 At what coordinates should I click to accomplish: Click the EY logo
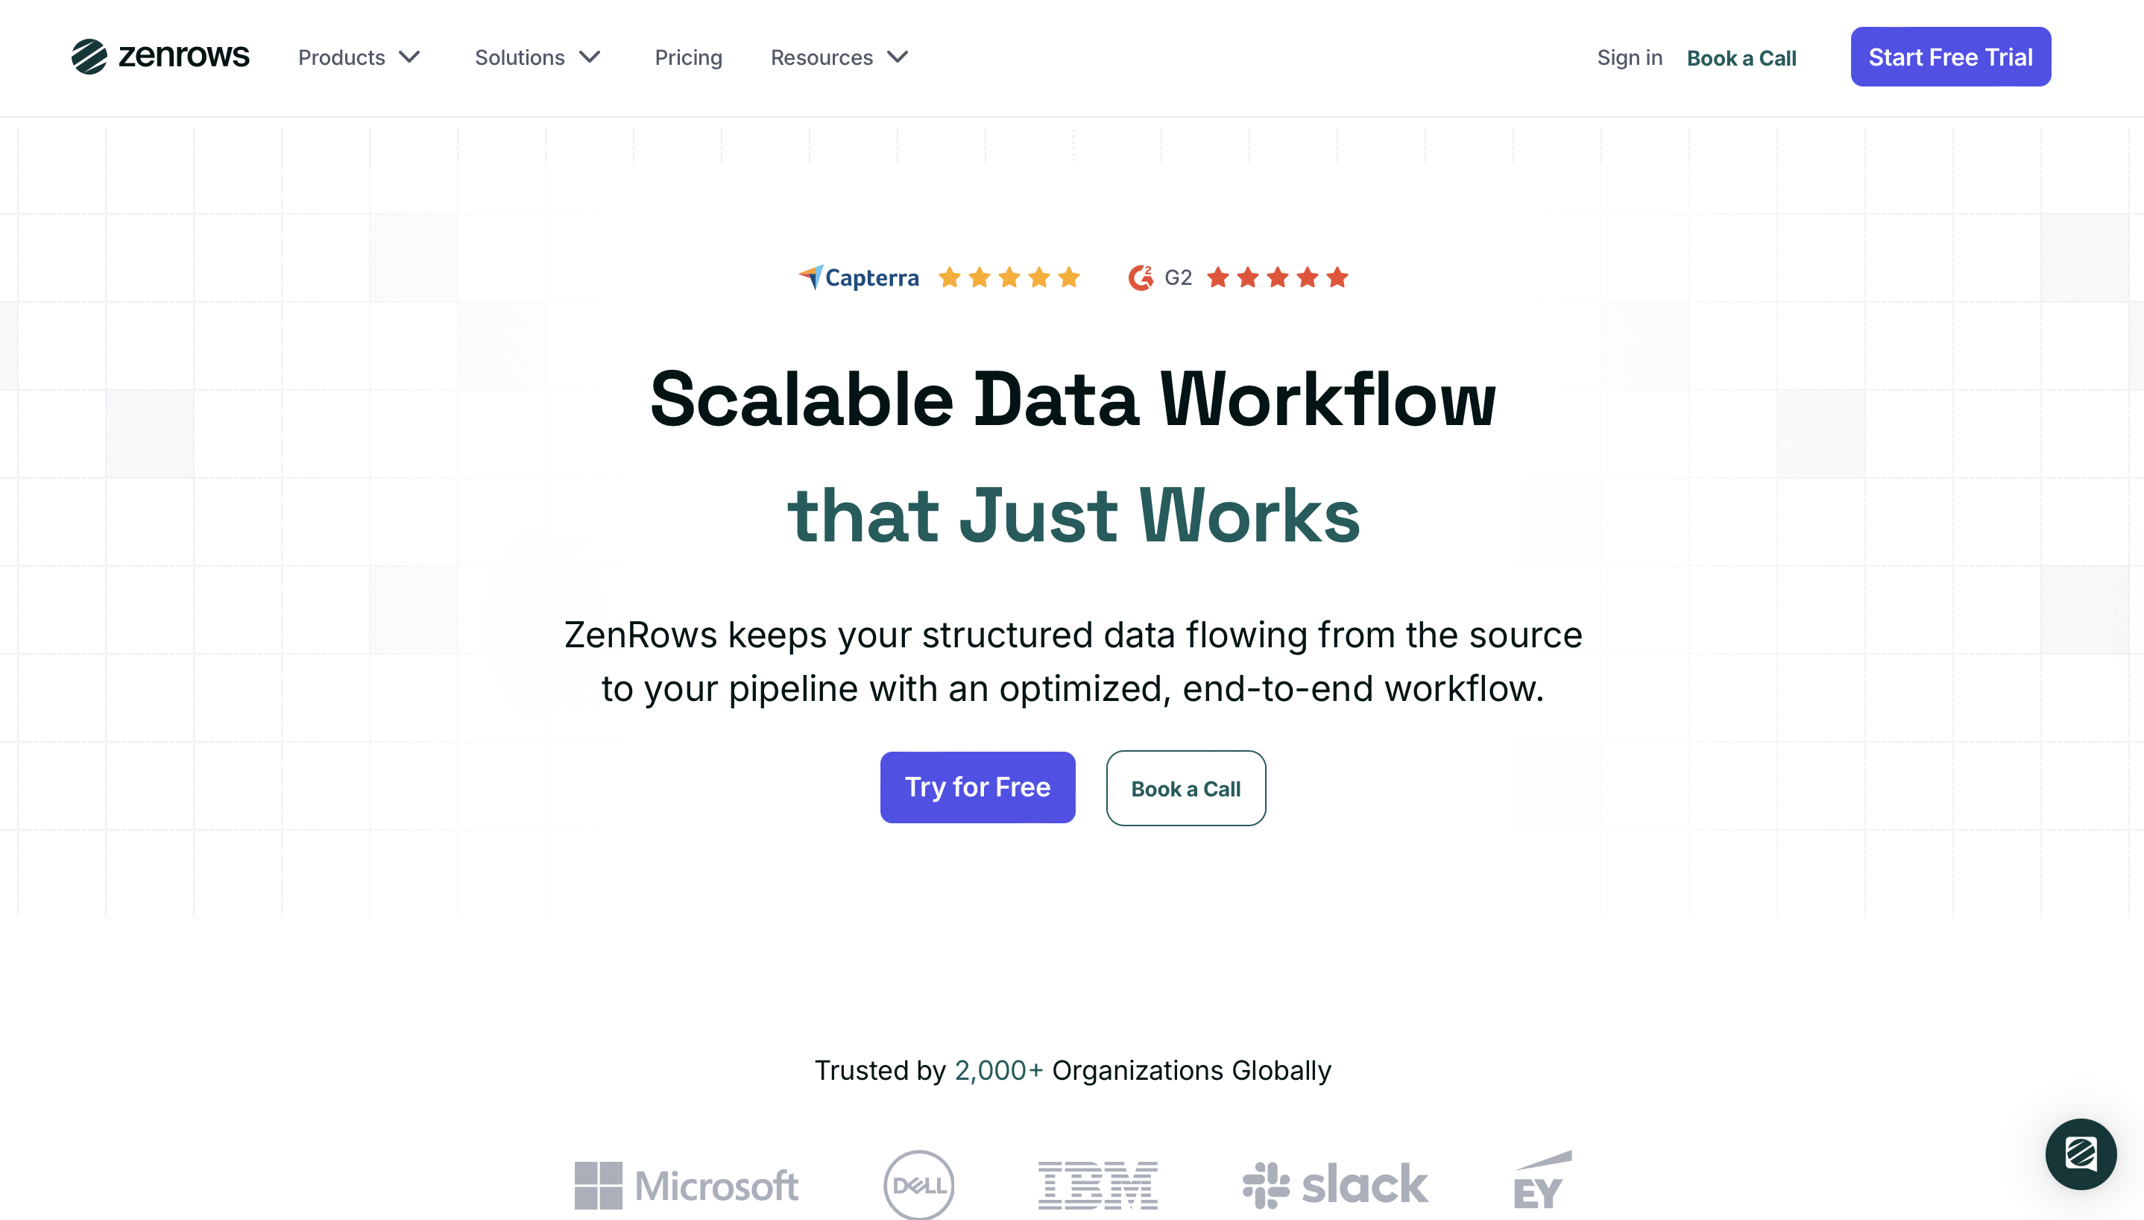[x=1542, y=1180]
